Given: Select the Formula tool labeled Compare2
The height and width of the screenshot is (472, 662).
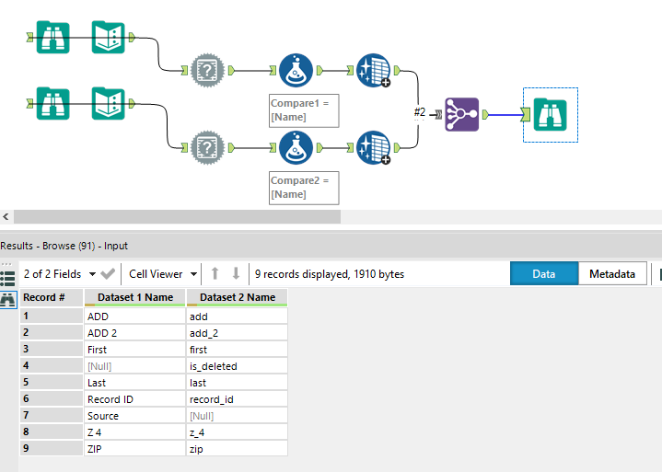Looking at the screenshot, I should 296,147.
